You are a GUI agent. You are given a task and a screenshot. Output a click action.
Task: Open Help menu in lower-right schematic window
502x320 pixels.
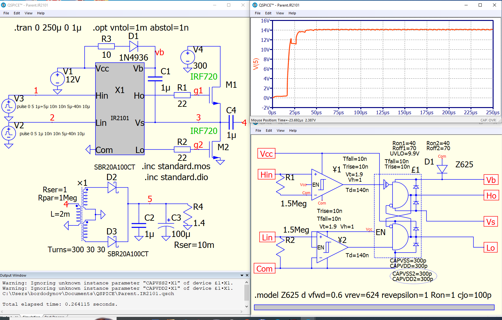[293, 130]
